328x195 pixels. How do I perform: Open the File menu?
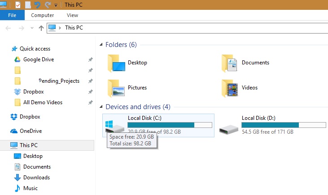pyautogui.click(x=12, y=15)
